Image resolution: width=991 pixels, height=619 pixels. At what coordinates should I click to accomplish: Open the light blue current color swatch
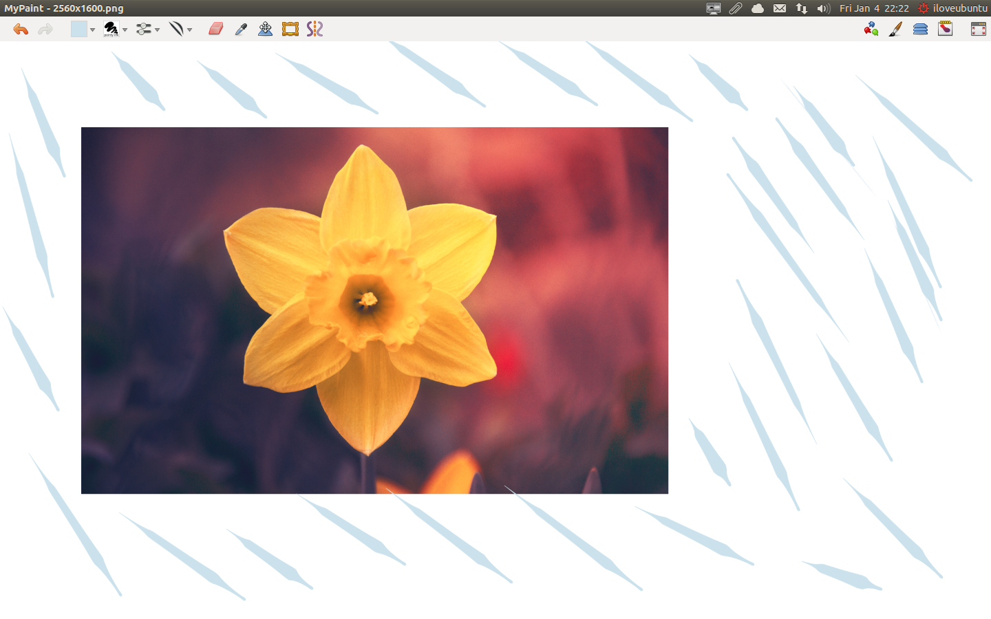[78, 29]
